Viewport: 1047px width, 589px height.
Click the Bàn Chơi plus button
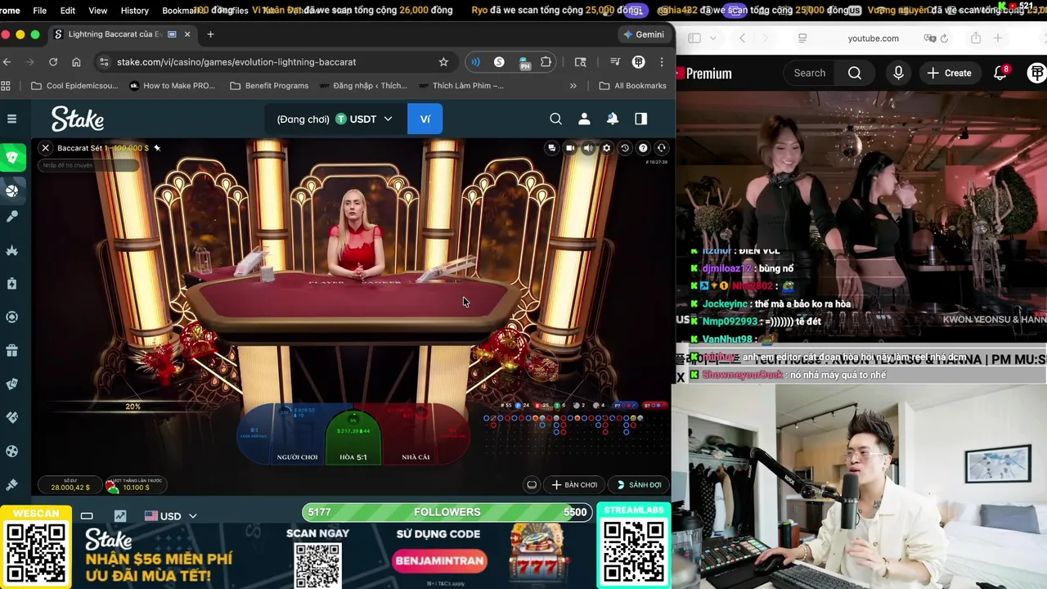pos(575,484)
